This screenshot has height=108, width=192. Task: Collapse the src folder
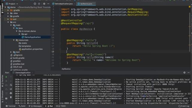coord(8,22)
